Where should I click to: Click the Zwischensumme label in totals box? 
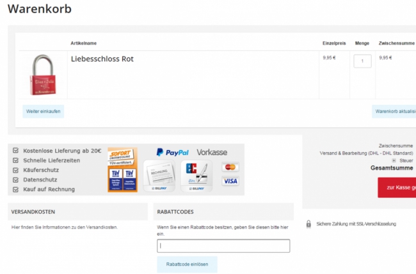(x=396, y=146)
